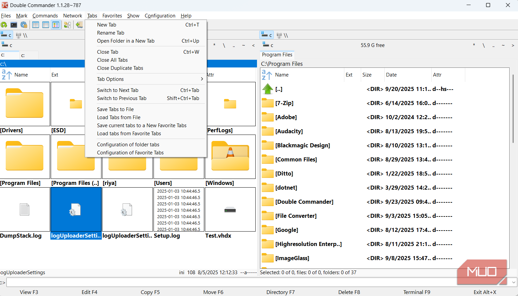Toggle the Thumbnails view toolbar icon
This screenshot has width=518, height=296.
pos(56,25)
